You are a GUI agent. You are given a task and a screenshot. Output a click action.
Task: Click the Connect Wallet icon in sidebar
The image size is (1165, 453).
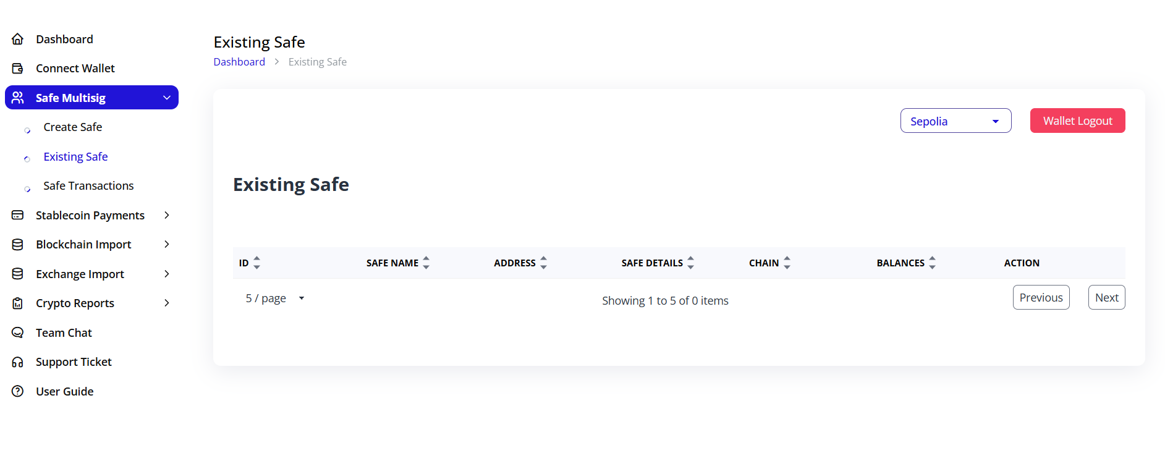pyautogui.click(x=18, y=68)
